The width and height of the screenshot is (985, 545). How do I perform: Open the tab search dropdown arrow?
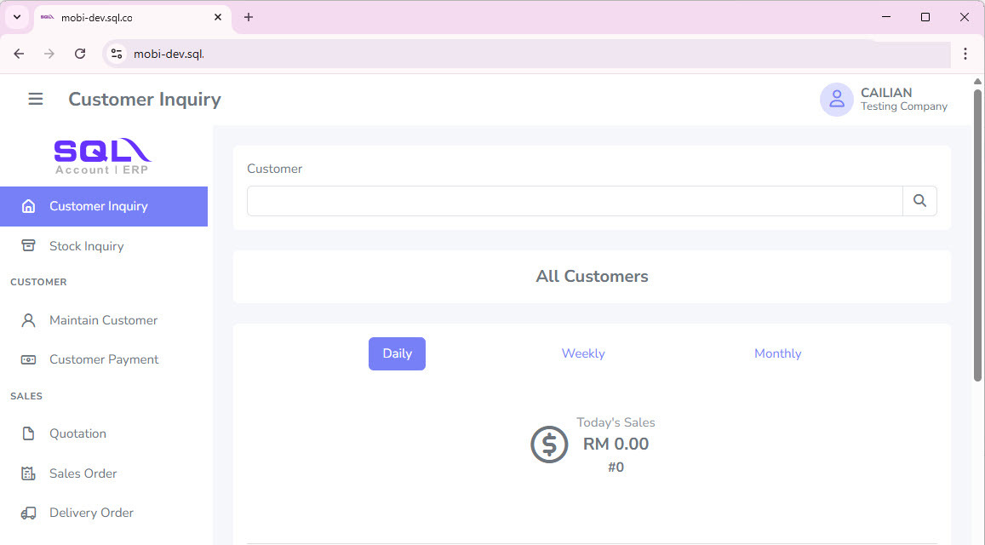(x=17, y=18)
